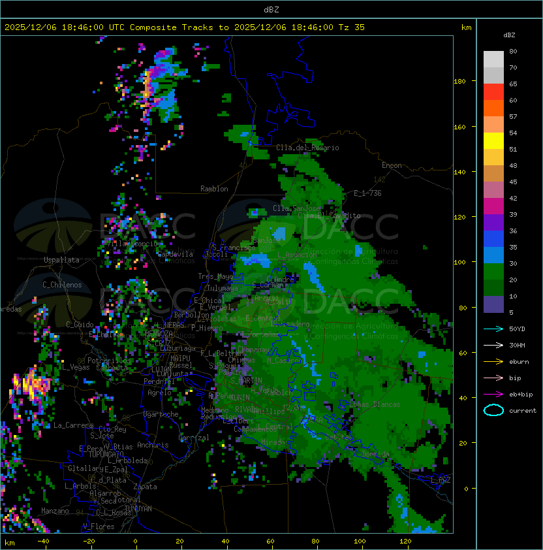Click the TUNUYAN place label
The height and width of the screenshot is (550, 543).
pyautogui.click(x=138, y=509)
